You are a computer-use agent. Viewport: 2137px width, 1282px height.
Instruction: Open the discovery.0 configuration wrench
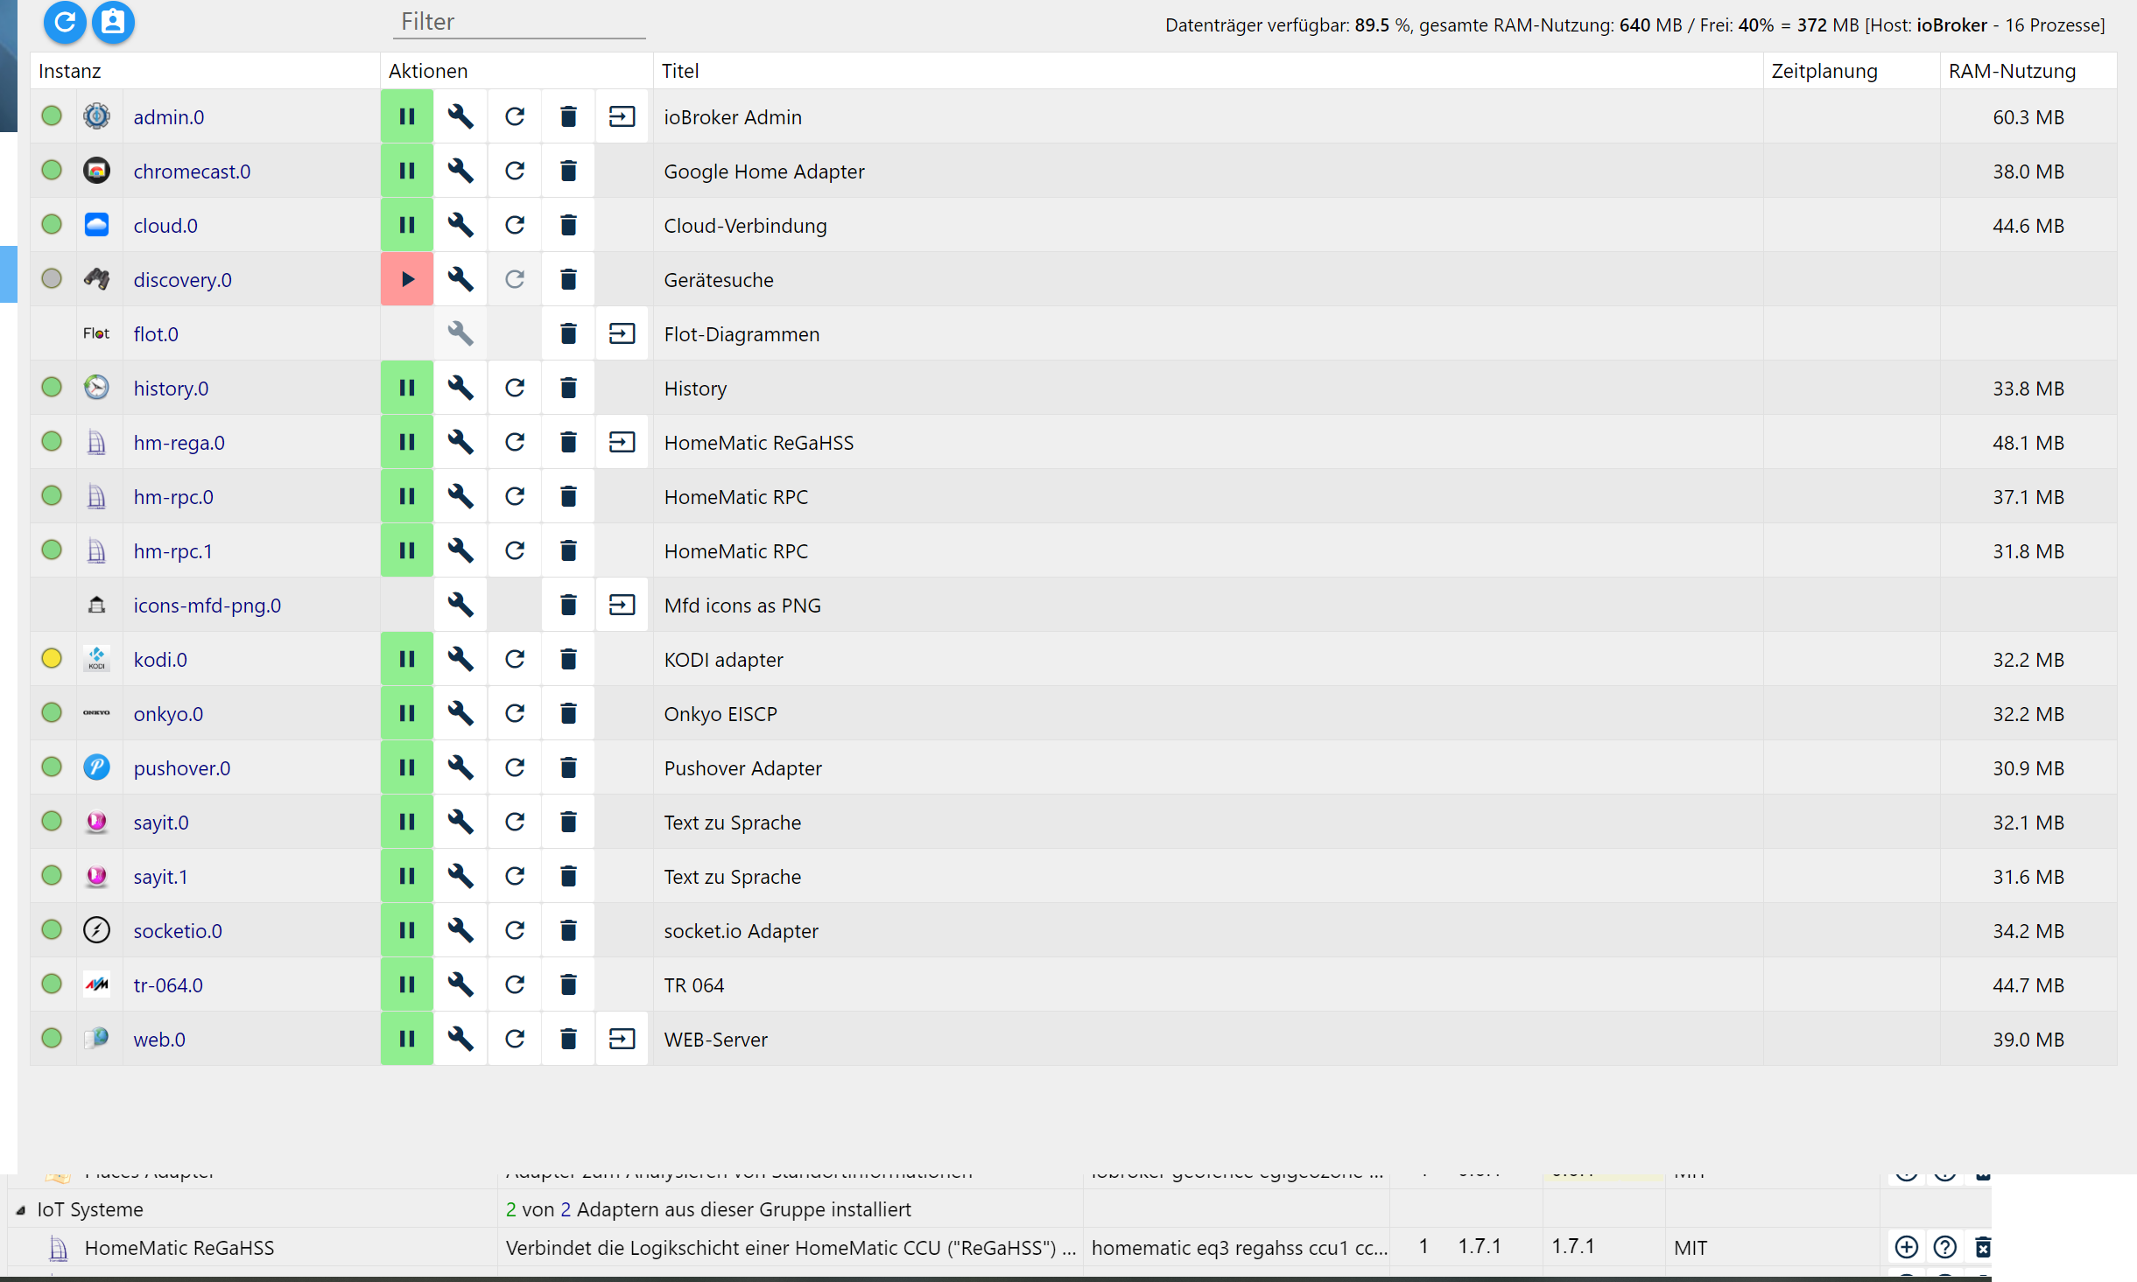pos(460,279)
